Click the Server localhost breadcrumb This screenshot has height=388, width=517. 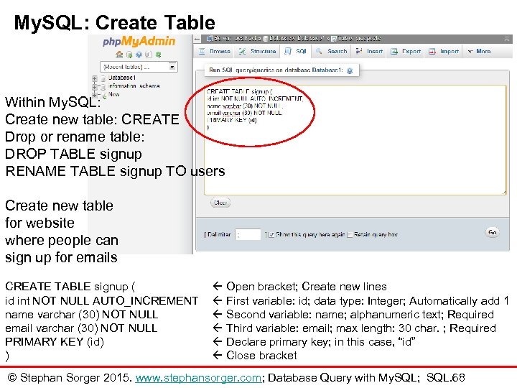(x=233, y=39)
